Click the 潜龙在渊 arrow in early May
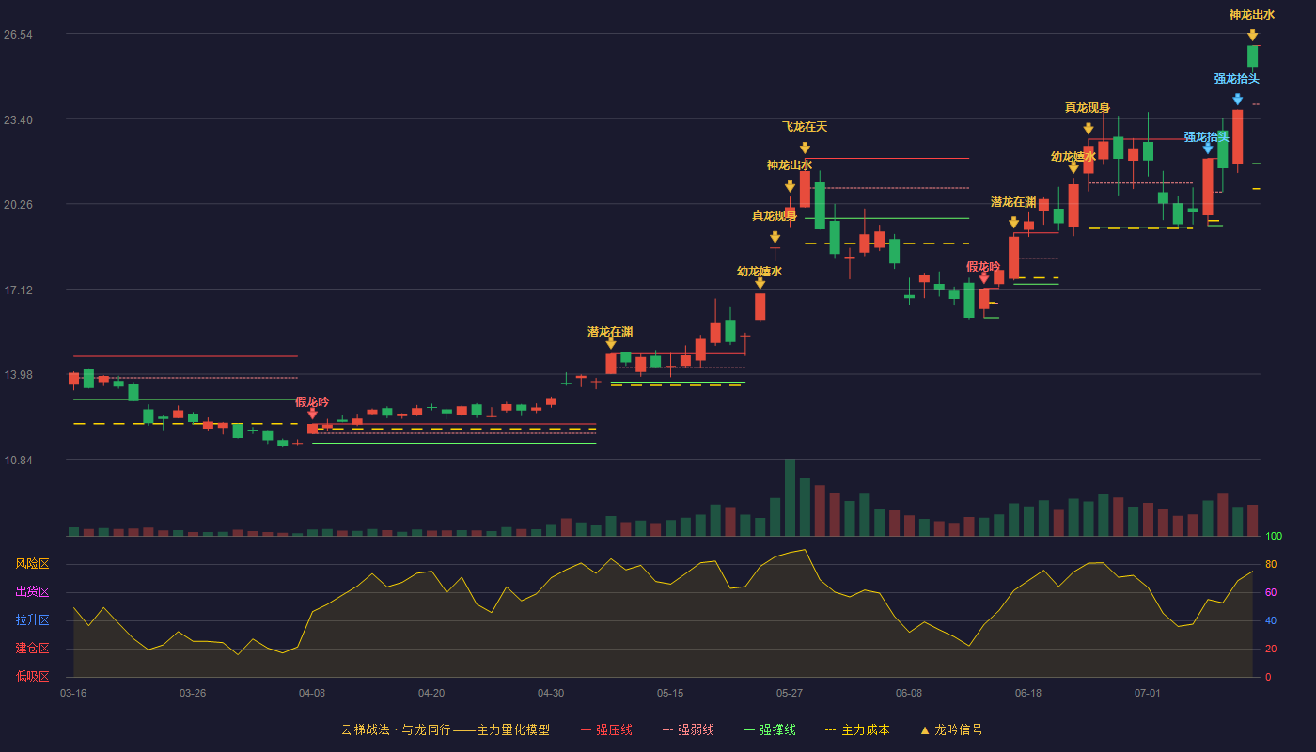Viewport: 1316px width, 752px height. [x=610, y=343]
